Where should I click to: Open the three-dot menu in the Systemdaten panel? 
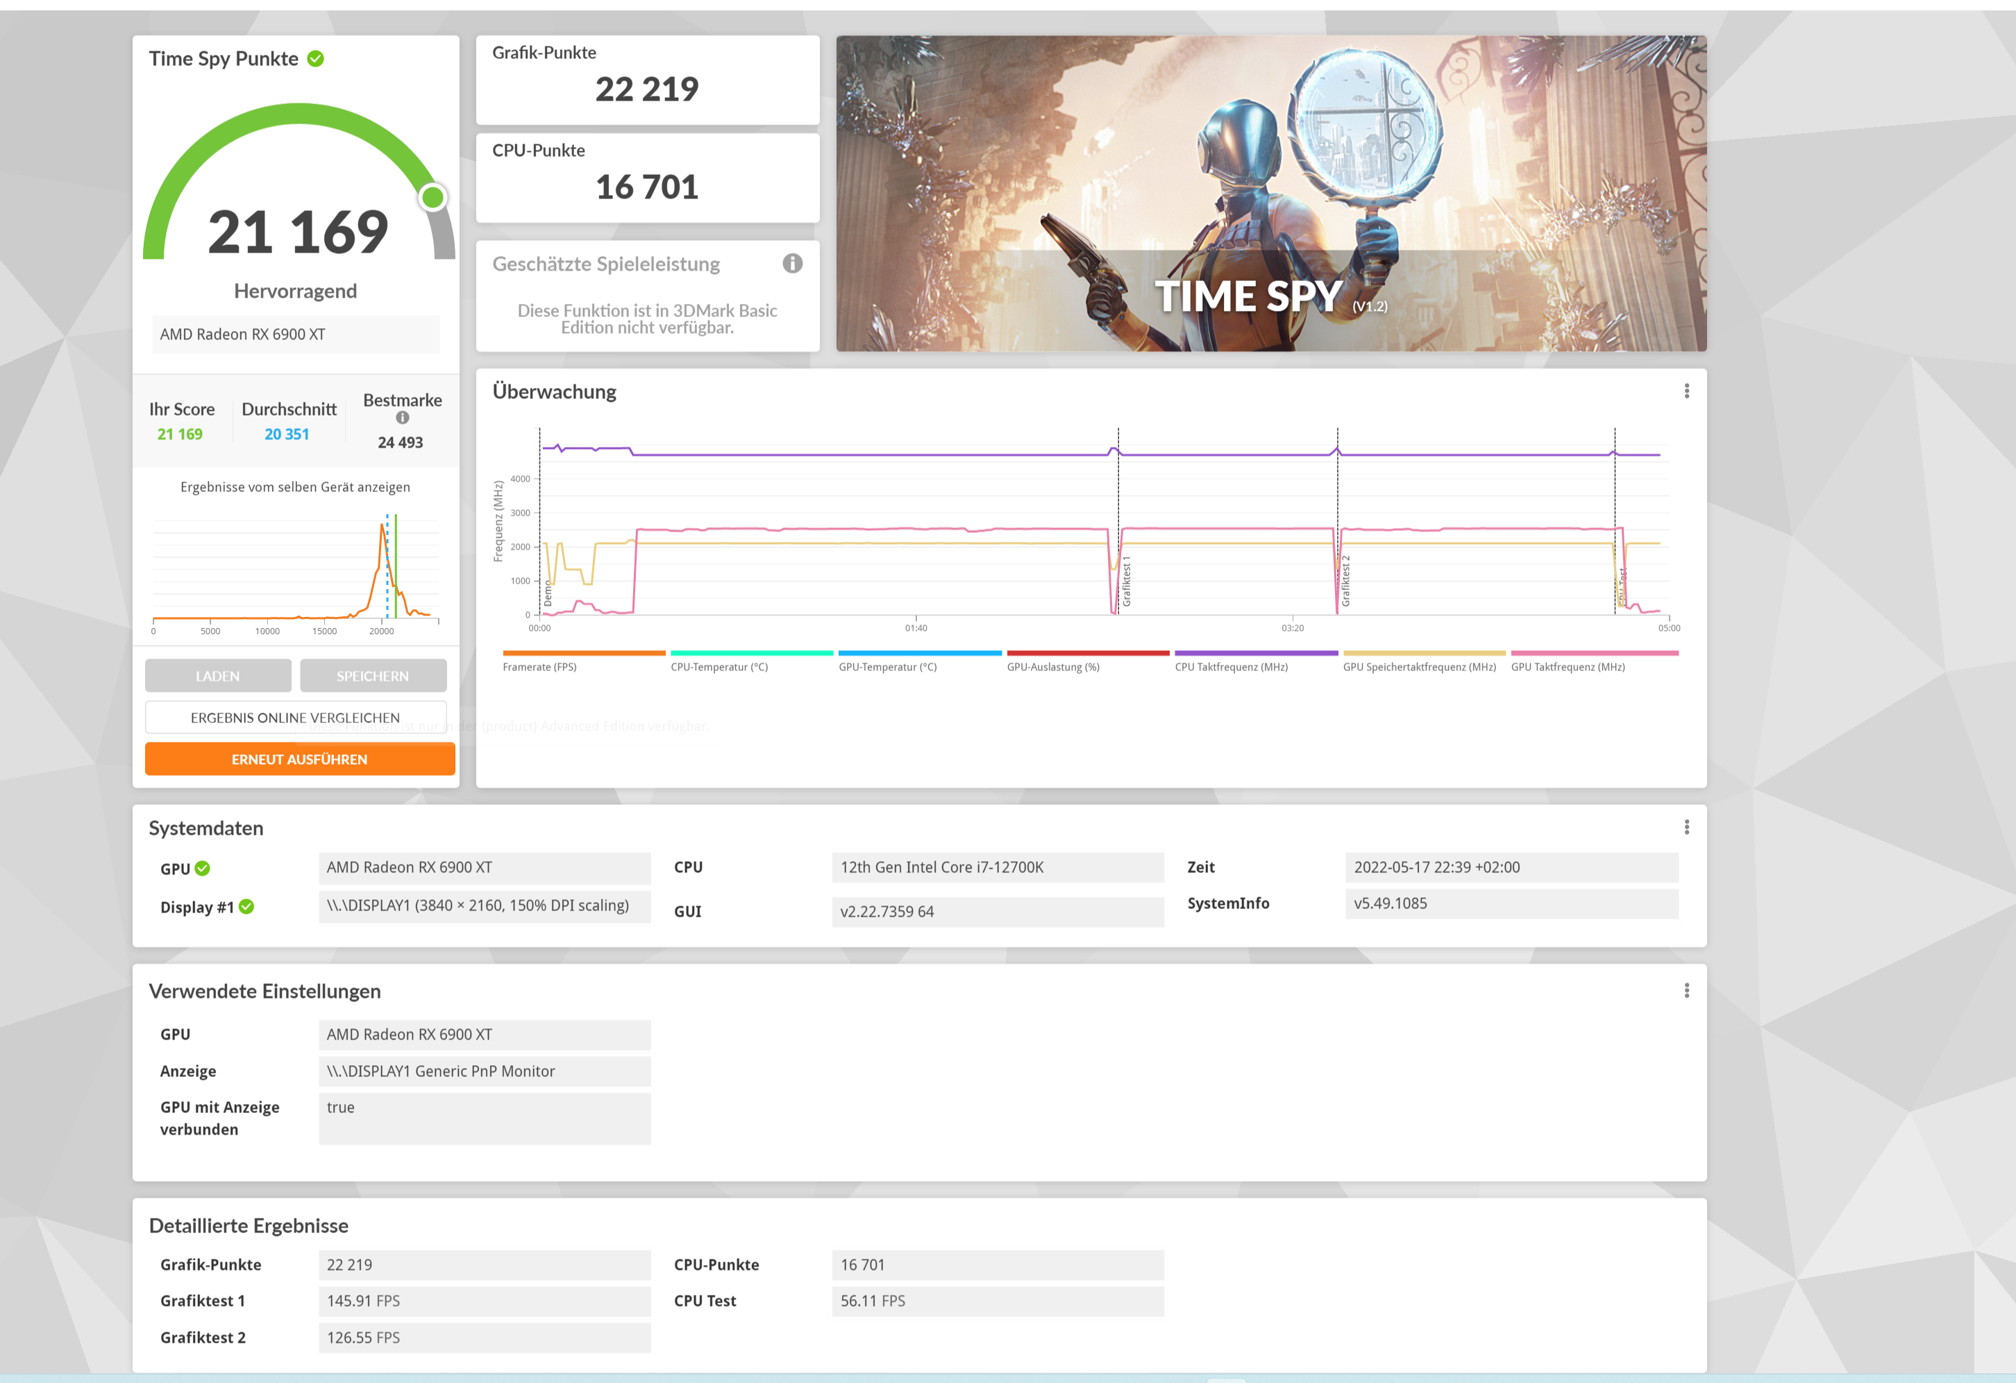coord(1686,827)
